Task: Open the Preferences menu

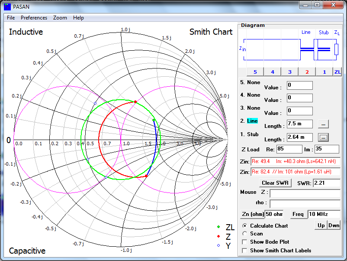Action: click(x=34, y=18)
